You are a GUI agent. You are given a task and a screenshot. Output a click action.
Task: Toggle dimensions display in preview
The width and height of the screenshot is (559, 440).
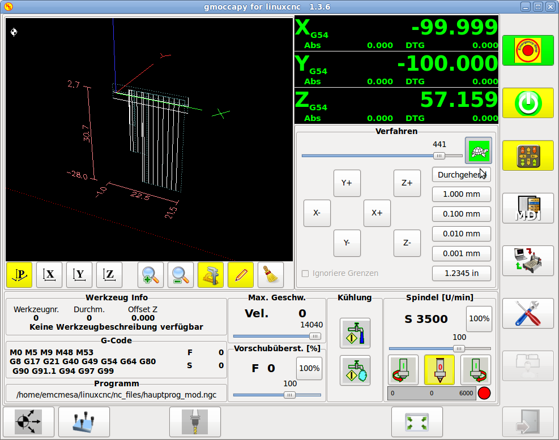[210, 275]
